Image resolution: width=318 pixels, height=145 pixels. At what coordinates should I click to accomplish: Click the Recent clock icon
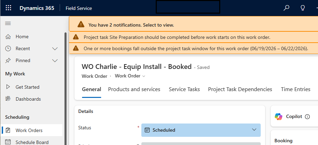[8, 48]
